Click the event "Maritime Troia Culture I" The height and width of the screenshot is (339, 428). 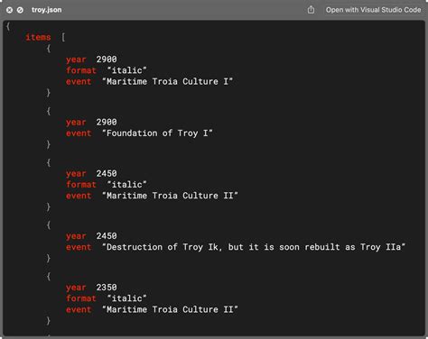point(167,81)
